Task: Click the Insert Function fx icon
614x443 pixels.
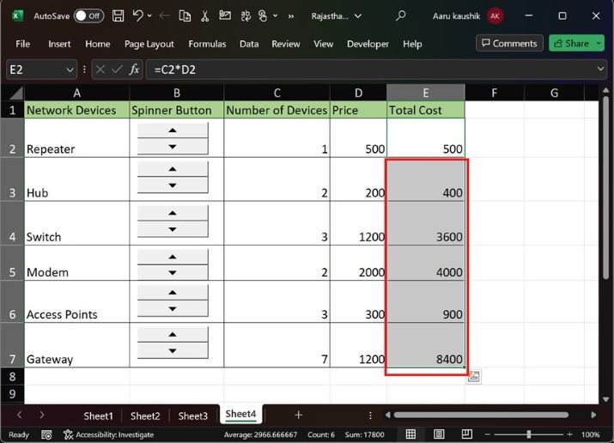Action: [134, 70]
